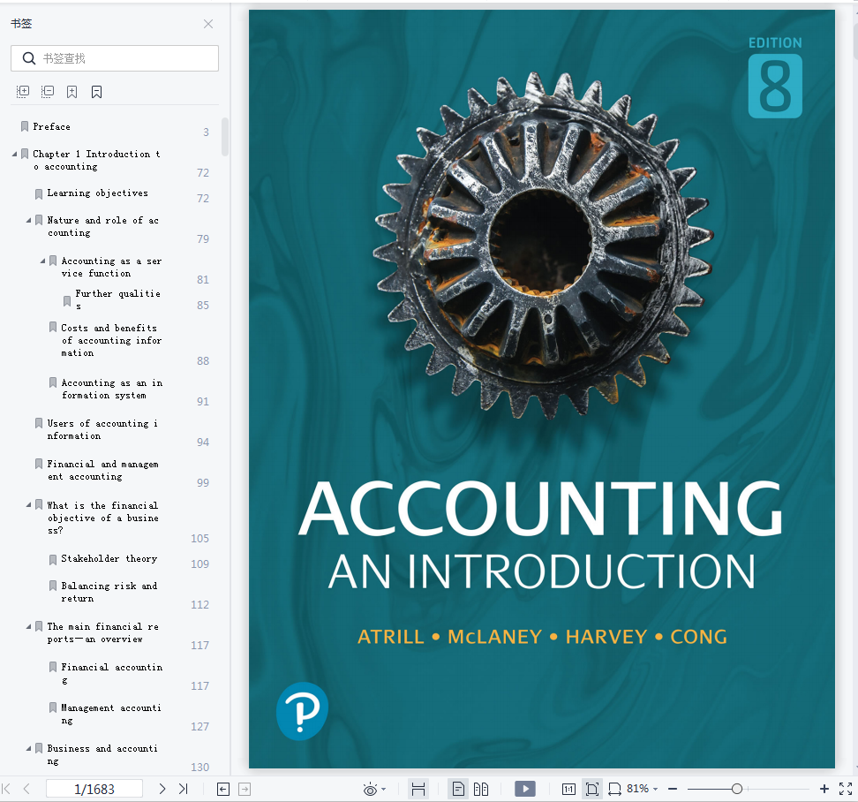Click the magnifier search icon
The height and width of the screenshot is (802, 858).
tap(28, 58)
